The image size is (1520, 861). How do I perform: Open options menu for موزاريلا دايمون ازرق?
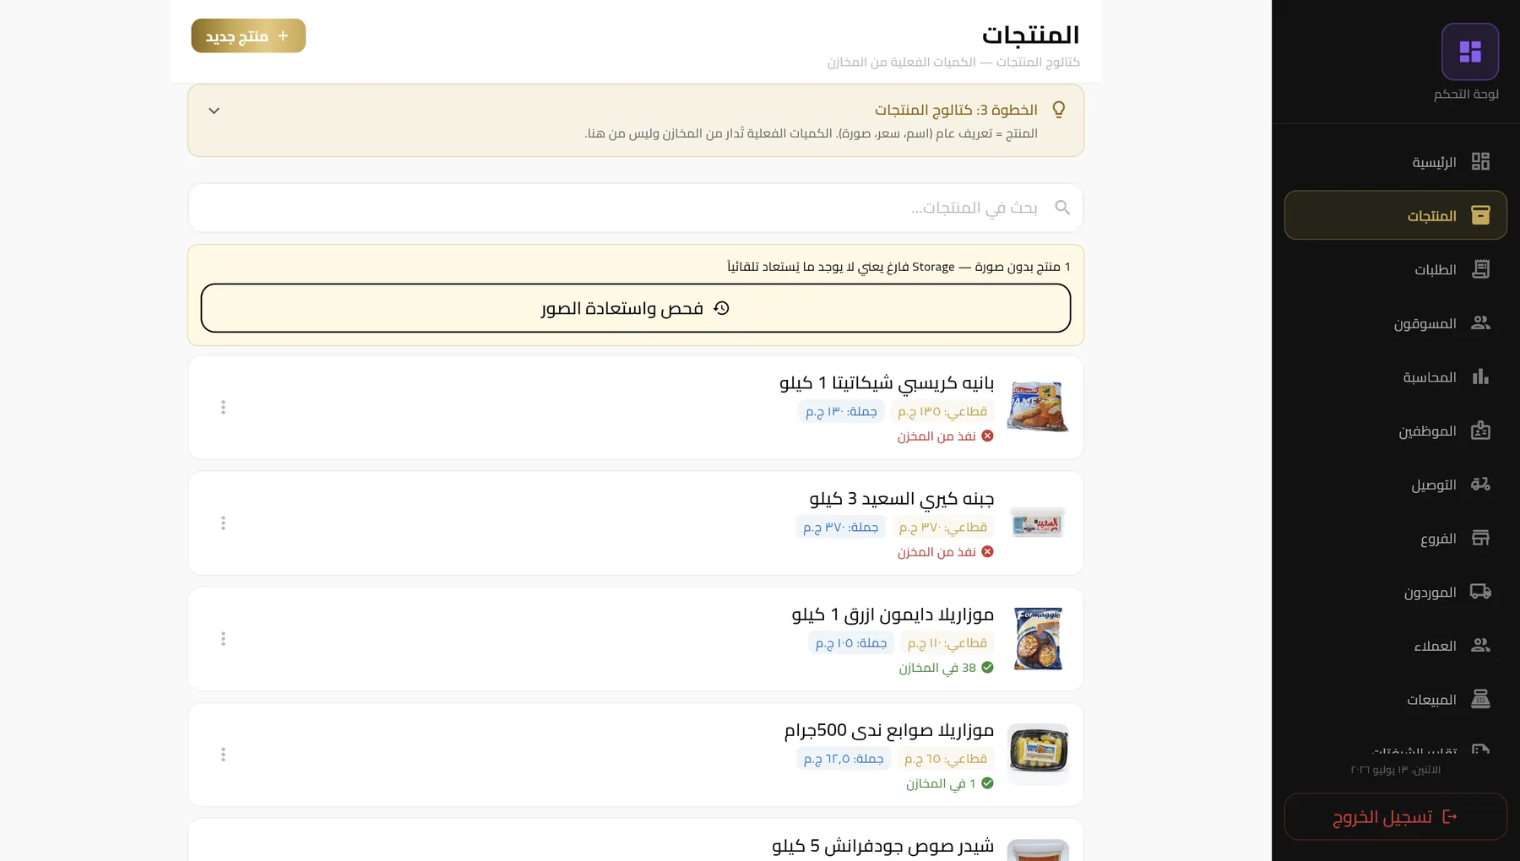pos(223,639)
